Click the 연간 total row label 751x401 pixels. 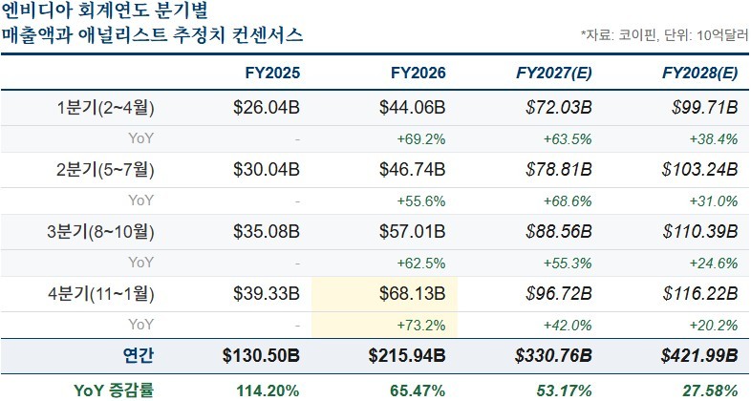point(139,356)
